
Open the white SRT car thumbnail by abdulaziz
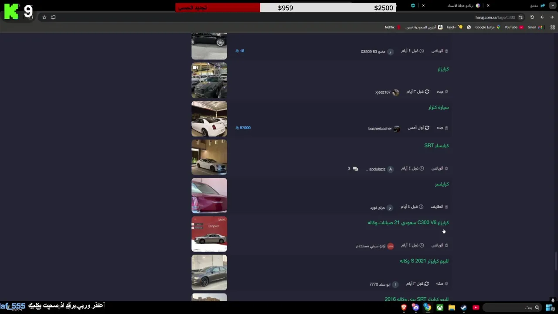[209, 157]
